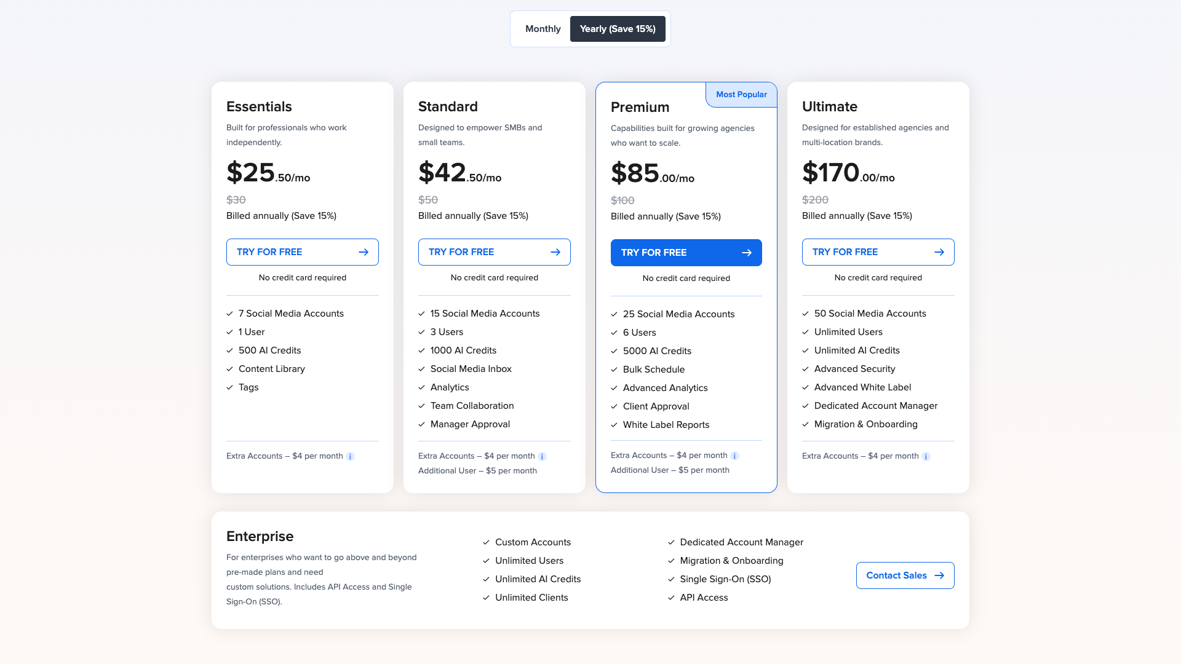
Task: Start a free trial of the Premium plan
Action: pos(686,252)
